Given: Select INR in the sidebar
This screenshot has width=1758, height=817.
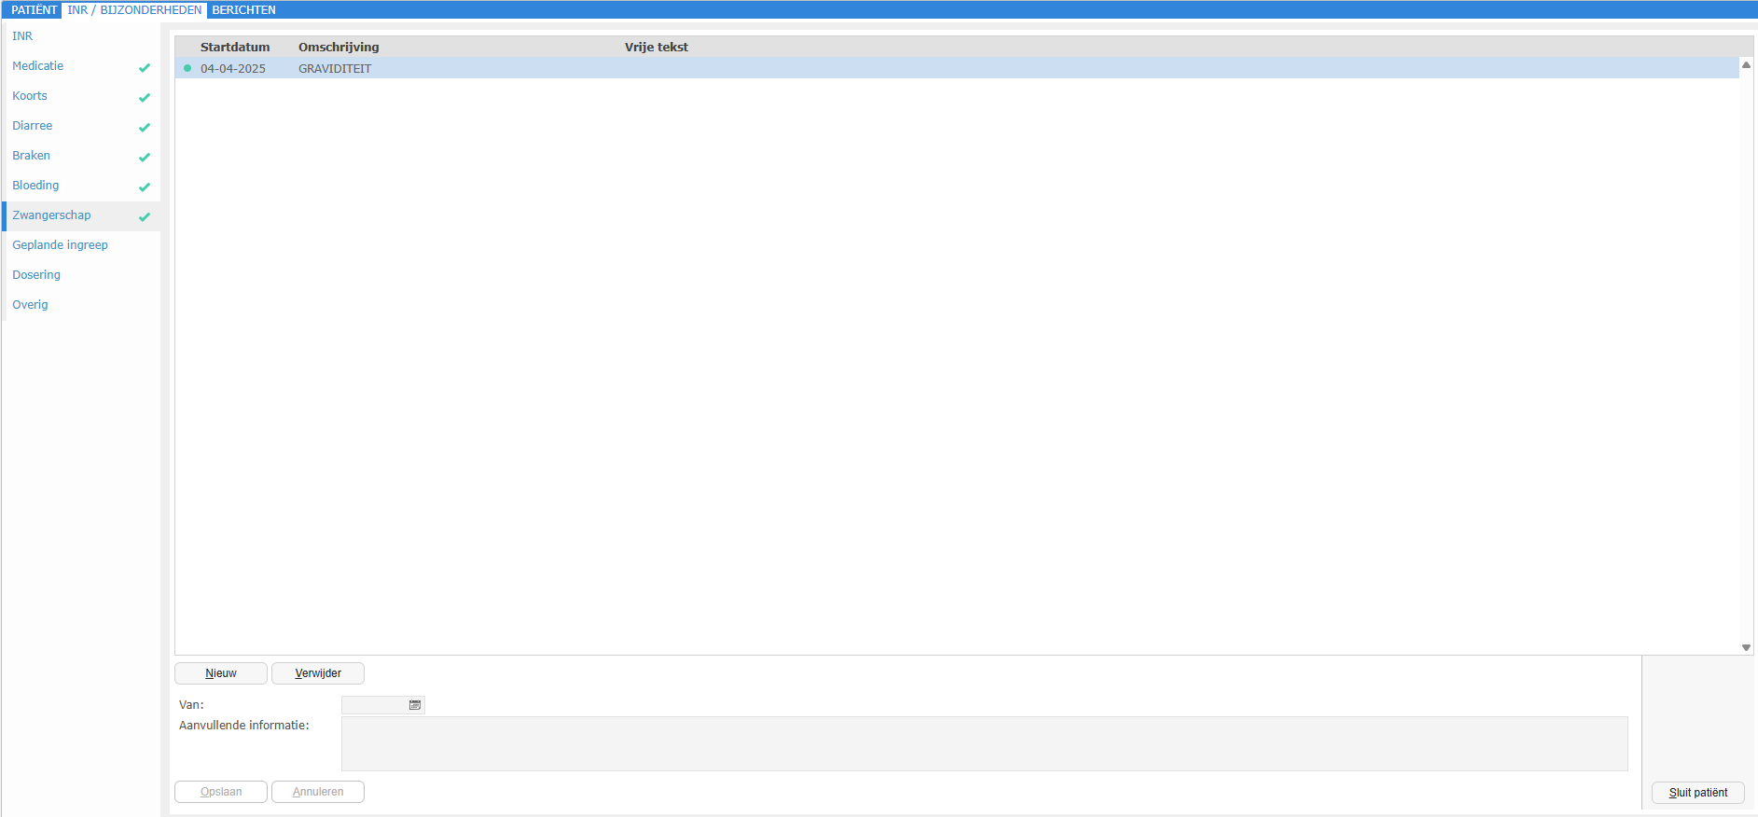Looking at the screenshot, I should click(22, 36).
